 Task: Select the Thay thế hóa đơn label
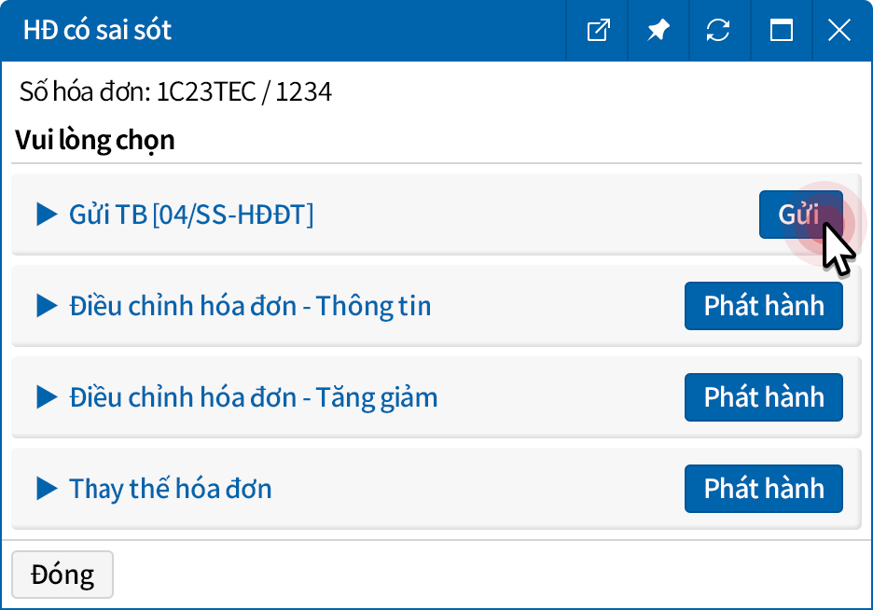[171, 489]
